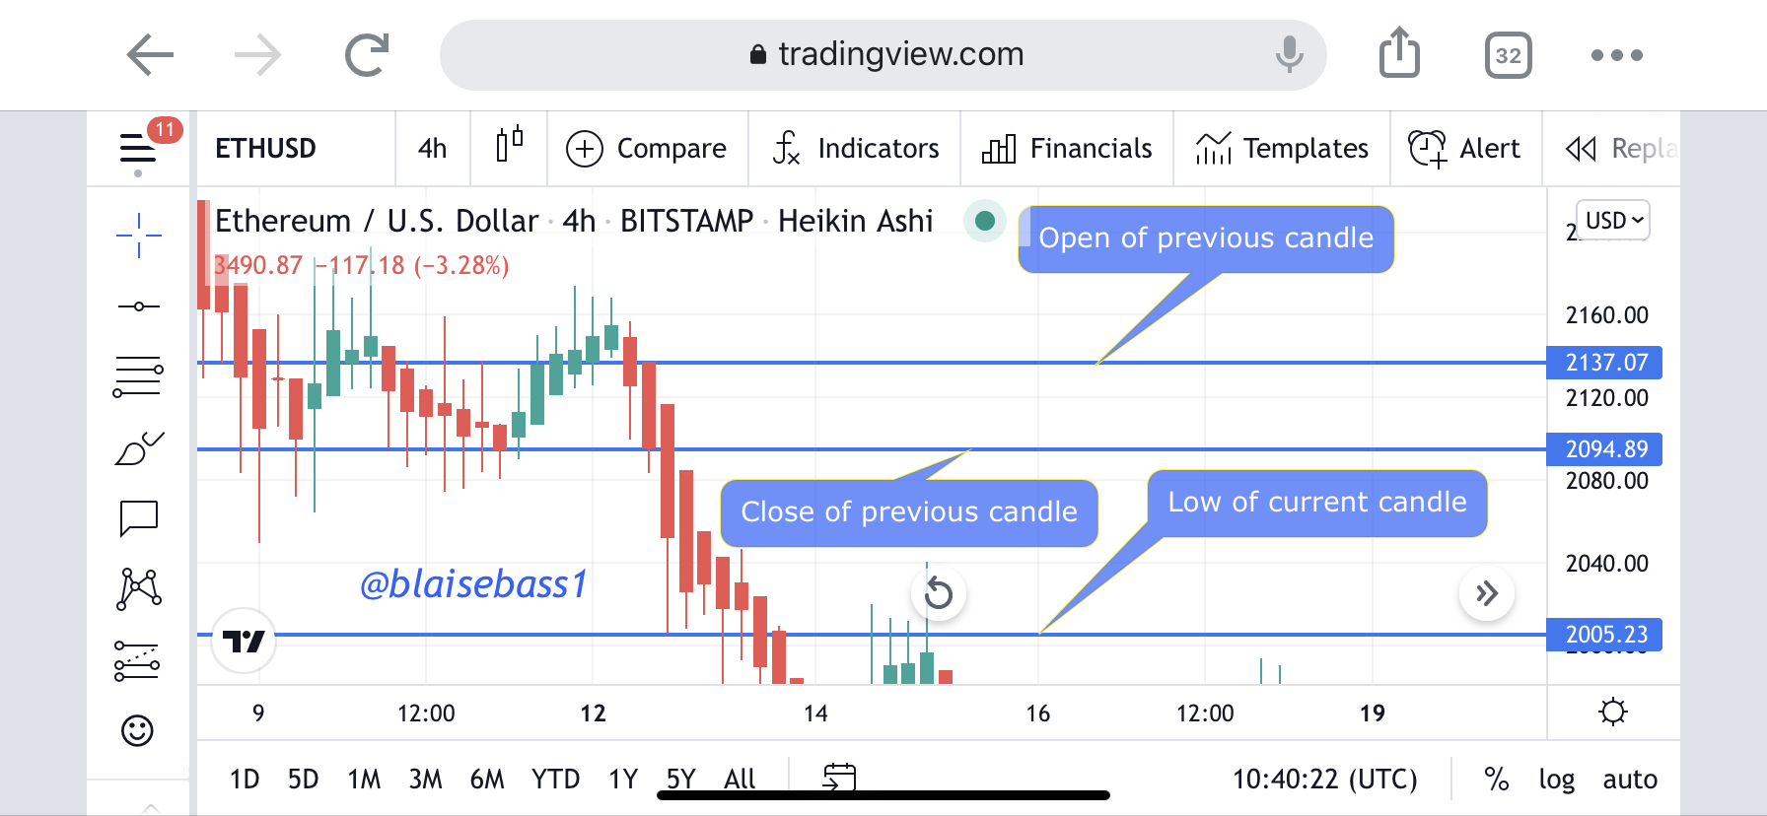
Task: Select the crosshair cursor tool
Action: [138, 236]
